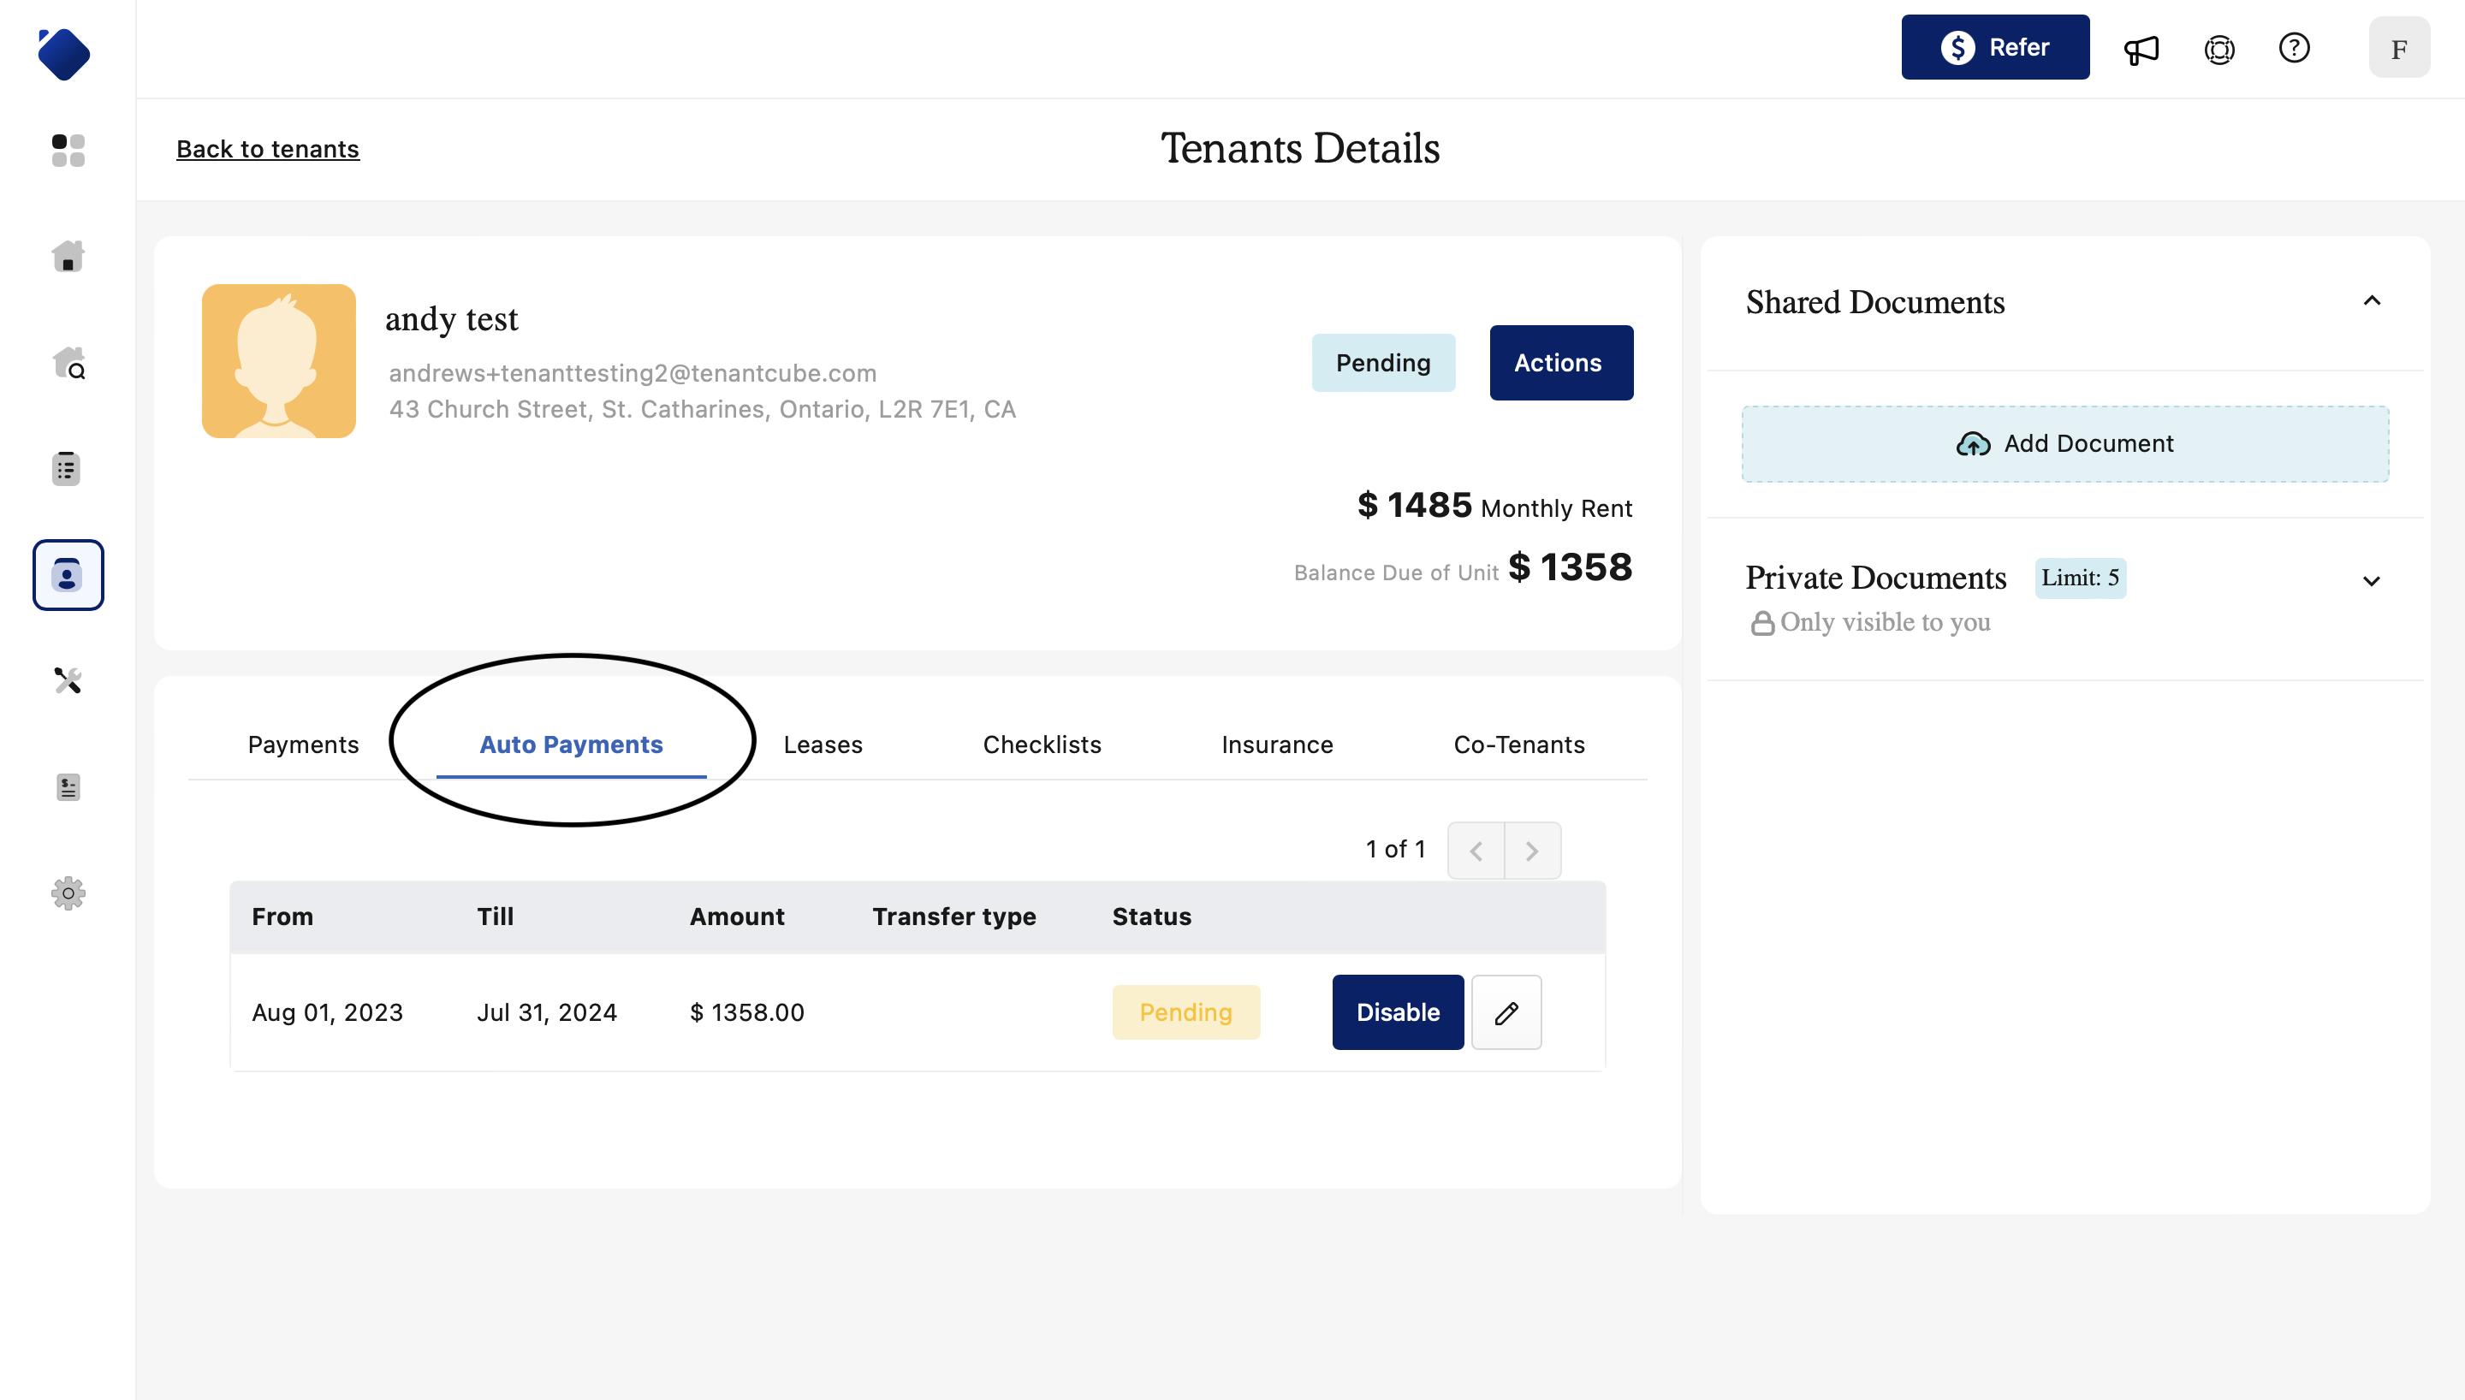This screenshot has height=1400, width=2465.
Task: Click the house search listings sidebar icon
Action: point(68,364)
